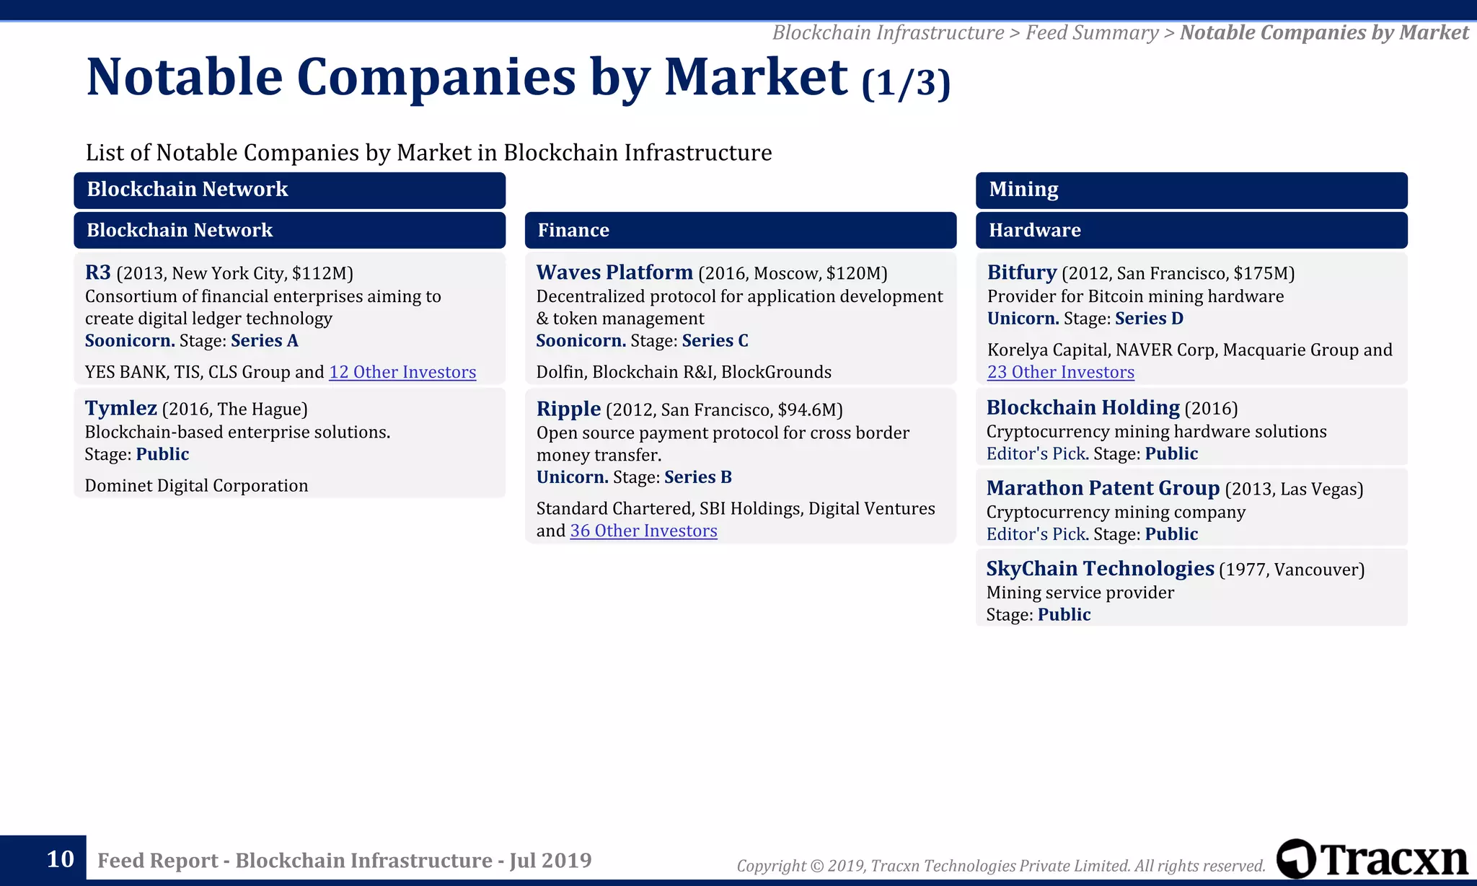Select Notable Companies by Market breadcrumb

coord(1324,32)
